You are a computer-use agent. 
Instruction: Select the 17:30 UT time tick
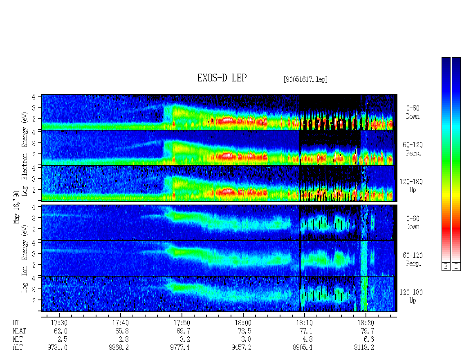[x=59, y=323]
